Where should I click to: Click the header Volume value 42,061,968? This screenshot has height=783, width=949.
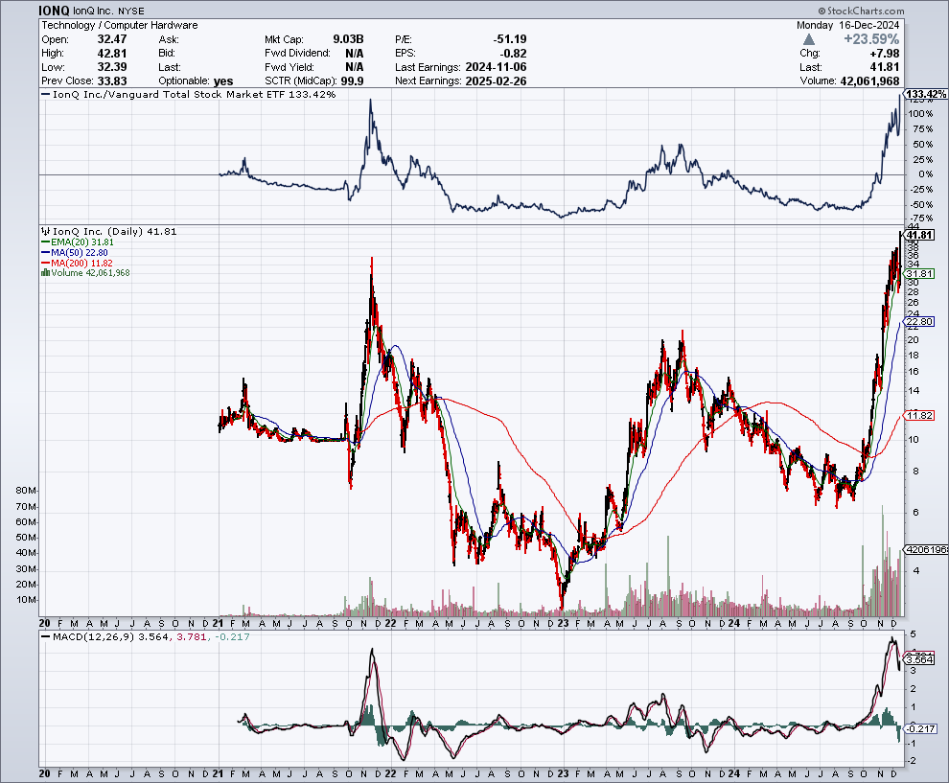[x=869, y=81]
